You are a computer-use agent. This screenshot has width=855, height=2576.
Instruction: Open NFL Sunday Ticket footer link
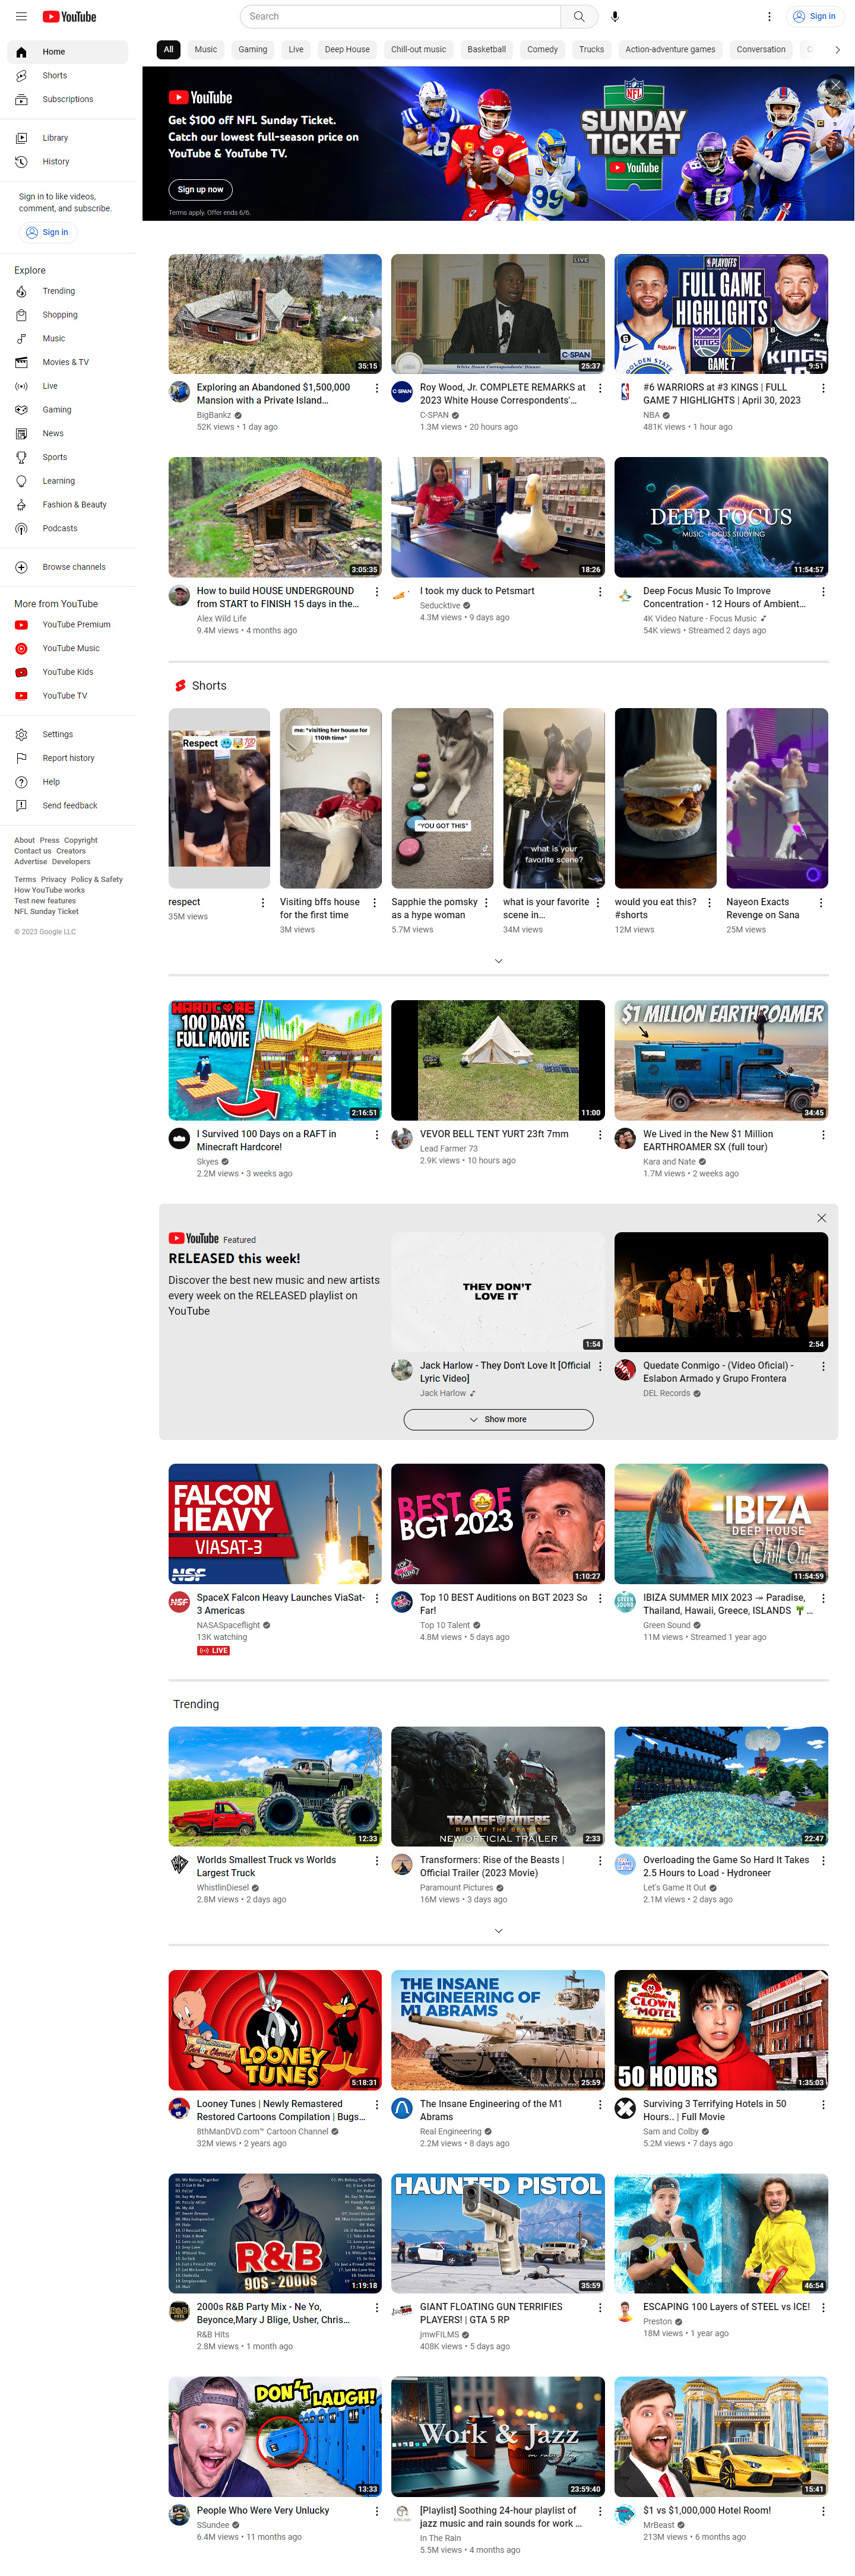46,912
